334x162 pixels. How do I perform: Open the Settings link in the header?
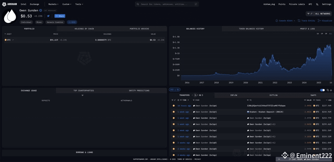point(326,4)
